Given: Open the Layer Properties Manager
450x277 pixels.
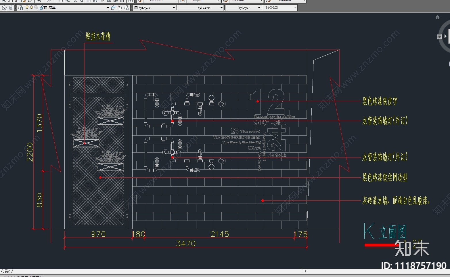Looking at the screenshot, I should point(20,8).
